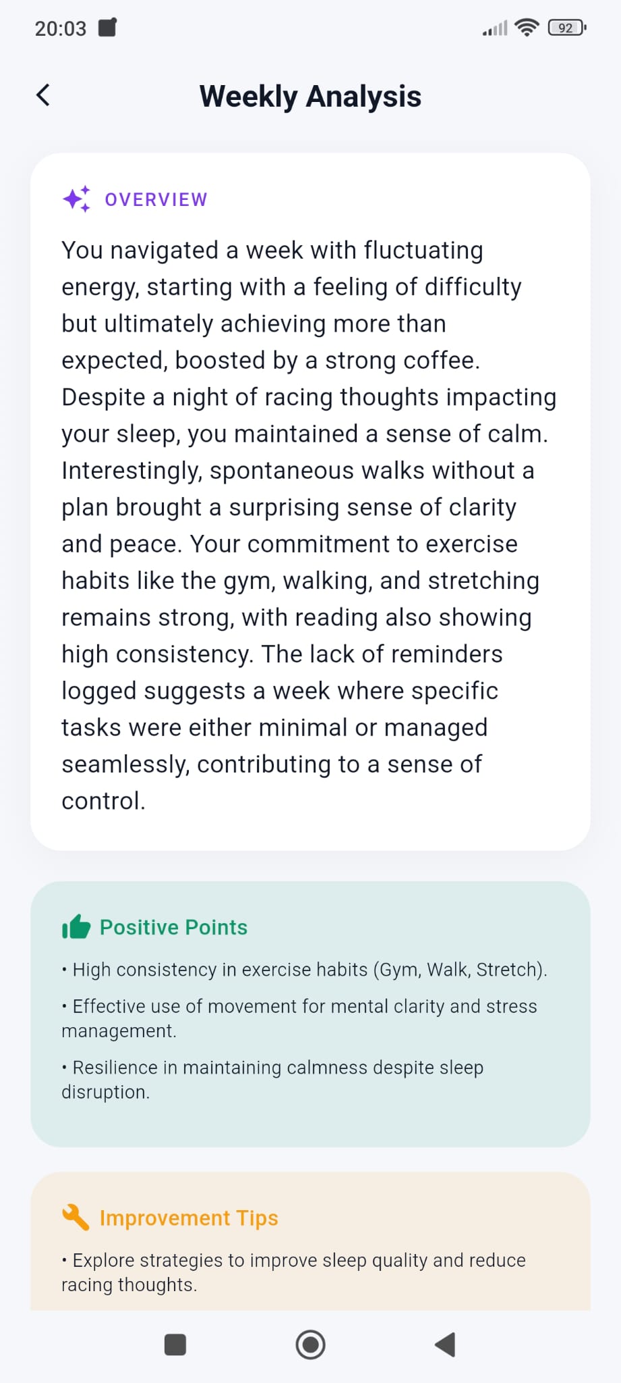
Task: Tap the cellular signal bars icon
Action: coord(495,29)
